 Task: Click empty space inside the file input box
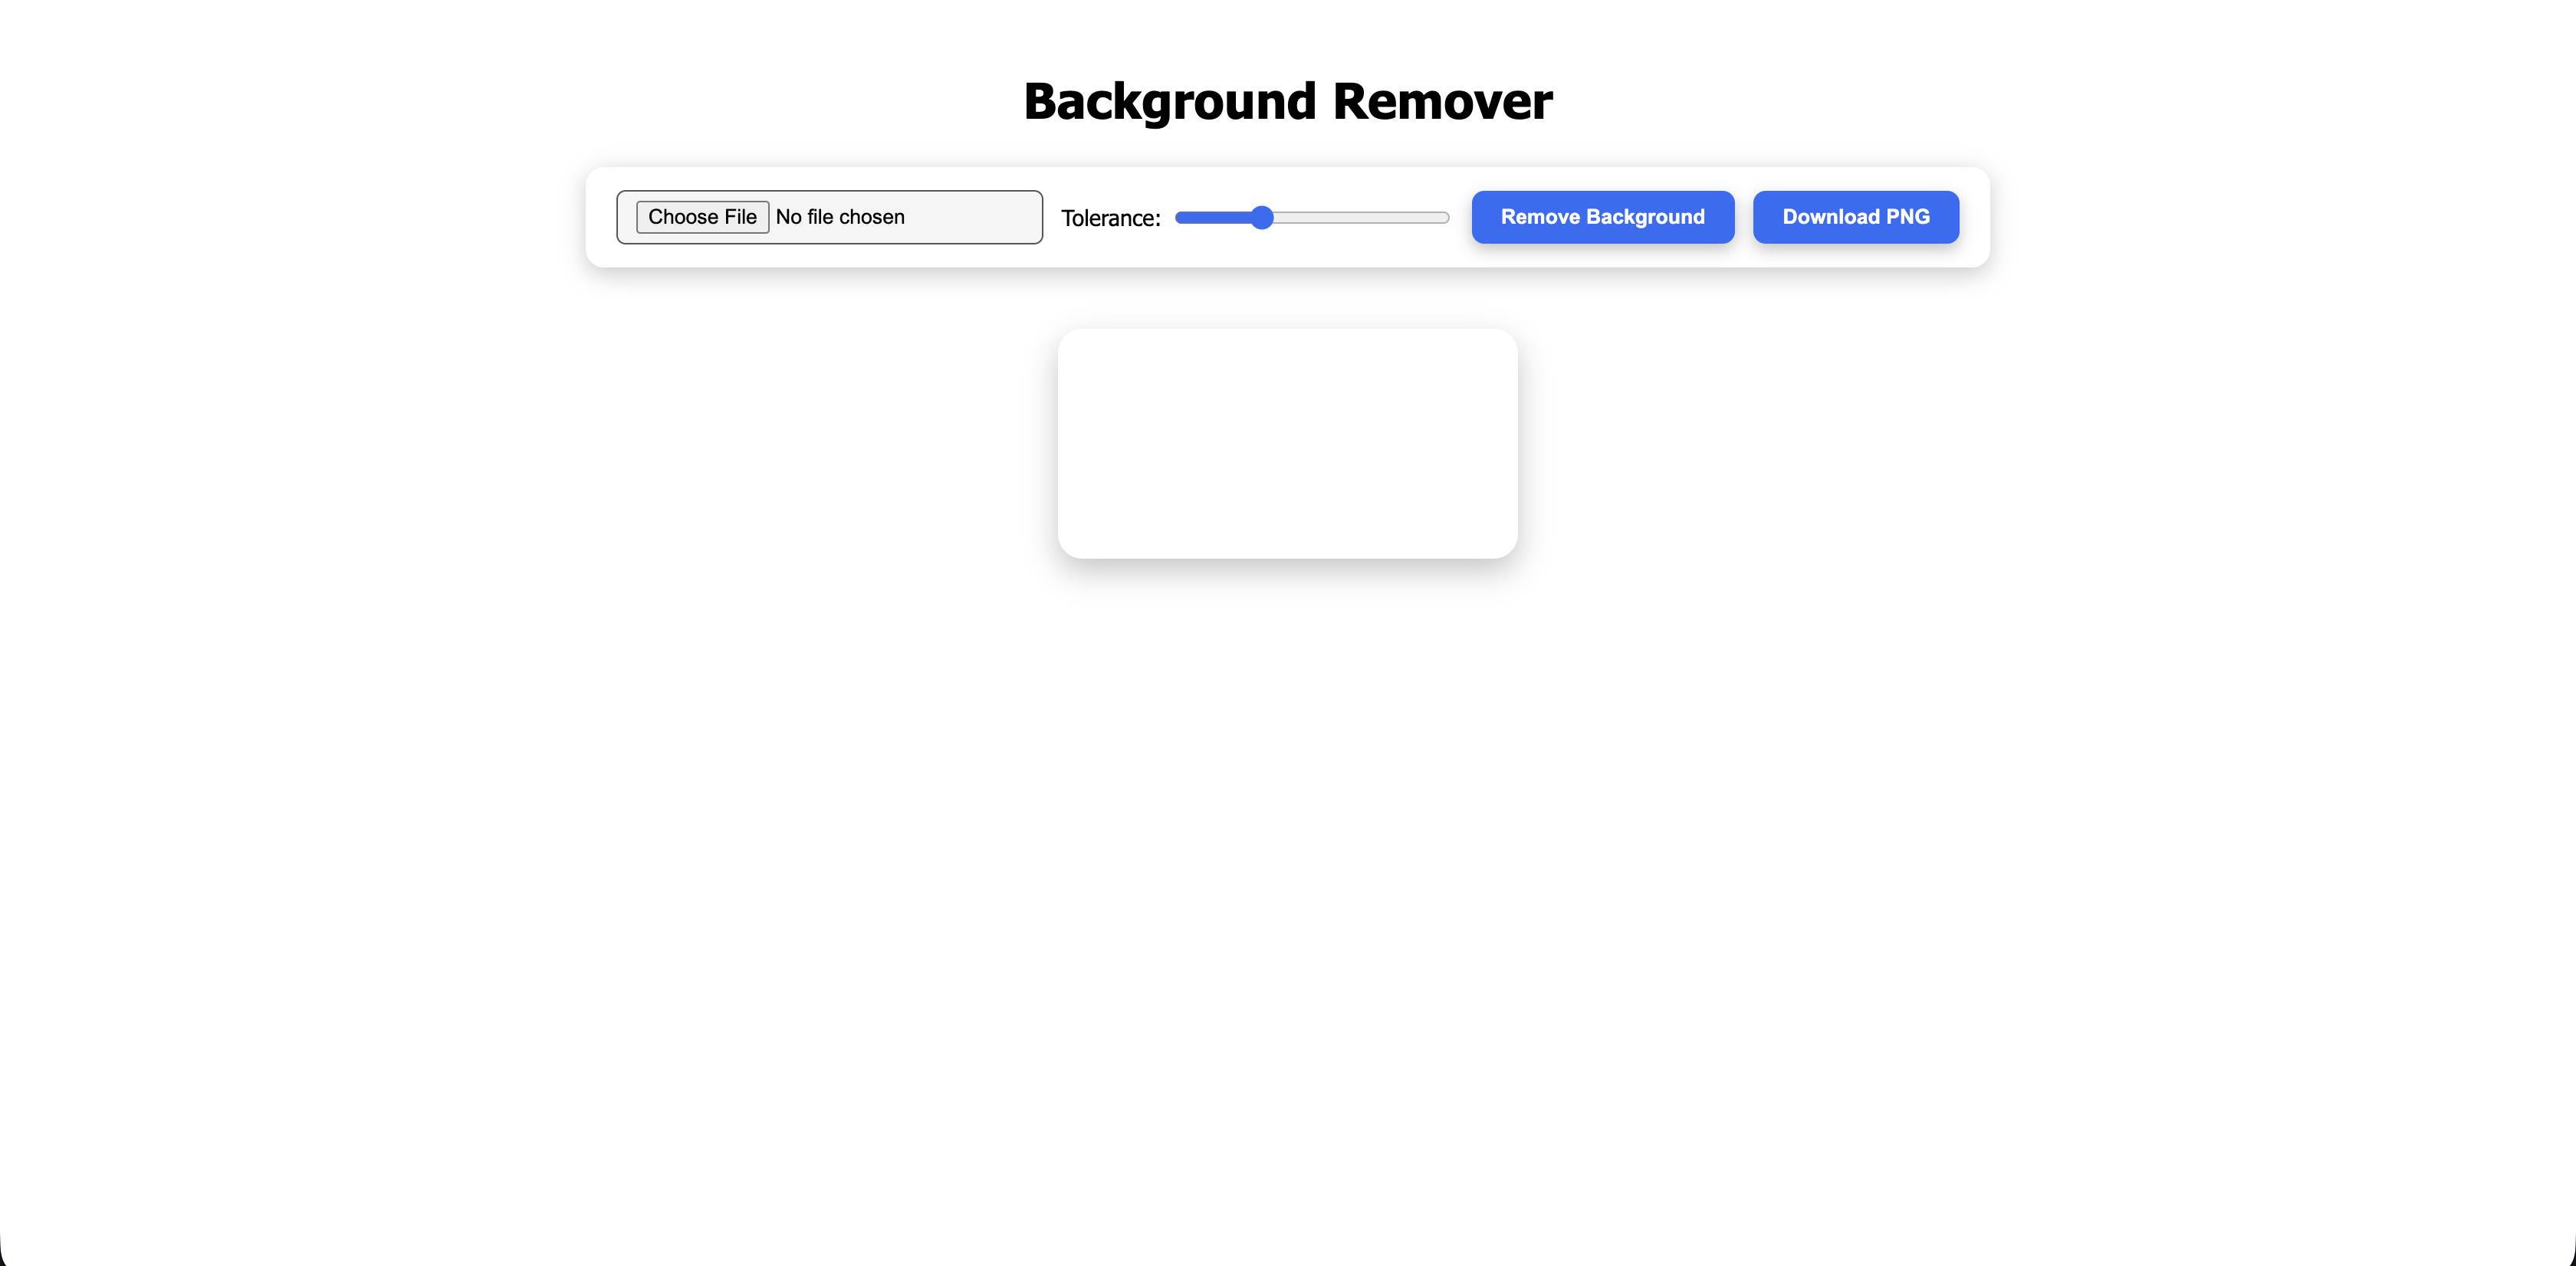coord(975,217)
